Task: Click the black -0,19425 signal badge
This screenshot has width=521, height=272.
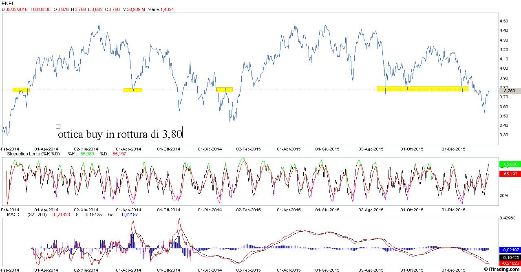Action: tap(510, 258)
